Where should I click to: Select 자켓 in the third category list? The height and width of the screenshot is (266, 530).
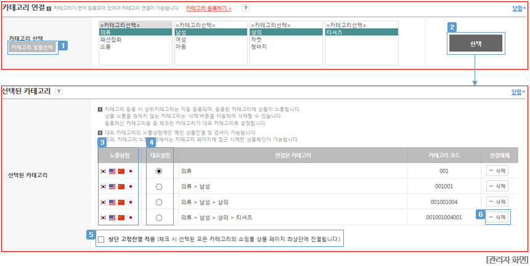click(287, 39)
